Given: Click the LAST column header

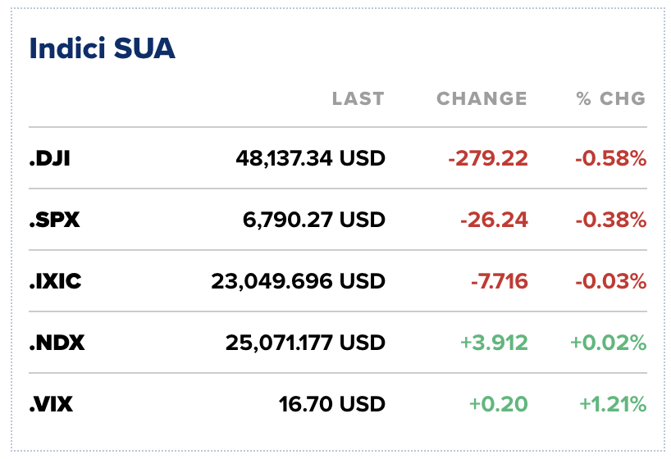Looking at the screenshot, I should (x=358, y=99).
